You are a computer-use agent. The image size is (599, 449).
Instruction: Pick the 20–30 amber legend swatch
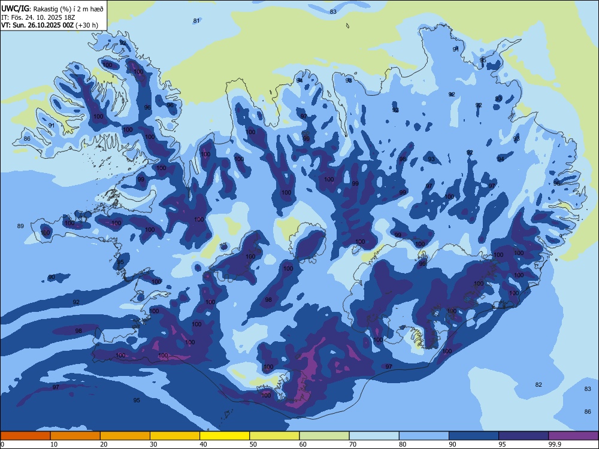(125, 436)
